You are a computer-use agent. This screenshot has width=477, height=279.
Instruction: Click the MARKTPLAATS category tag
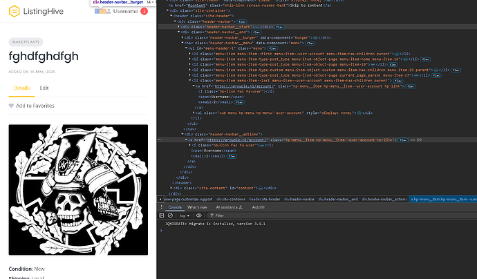tap(26, 42)
